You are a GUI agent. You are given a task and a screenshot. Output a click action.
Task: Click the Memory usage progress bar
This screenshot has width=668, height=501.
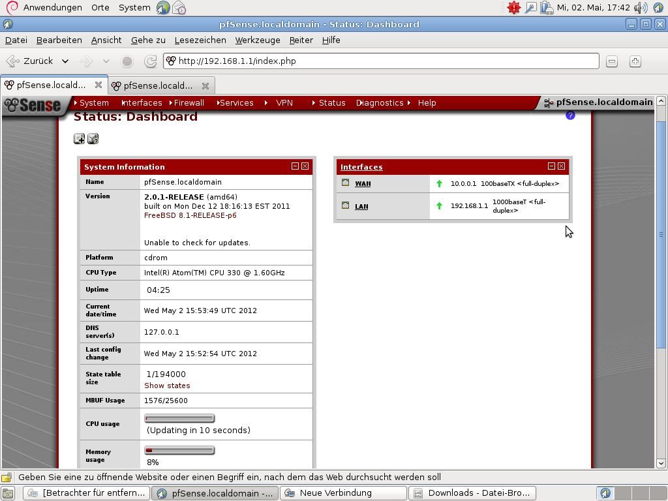pos(179,450)
